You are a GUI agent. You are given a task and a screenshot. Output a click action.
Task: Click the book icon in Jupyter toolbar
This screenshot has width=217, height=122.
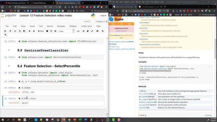[x=88, y=31]
